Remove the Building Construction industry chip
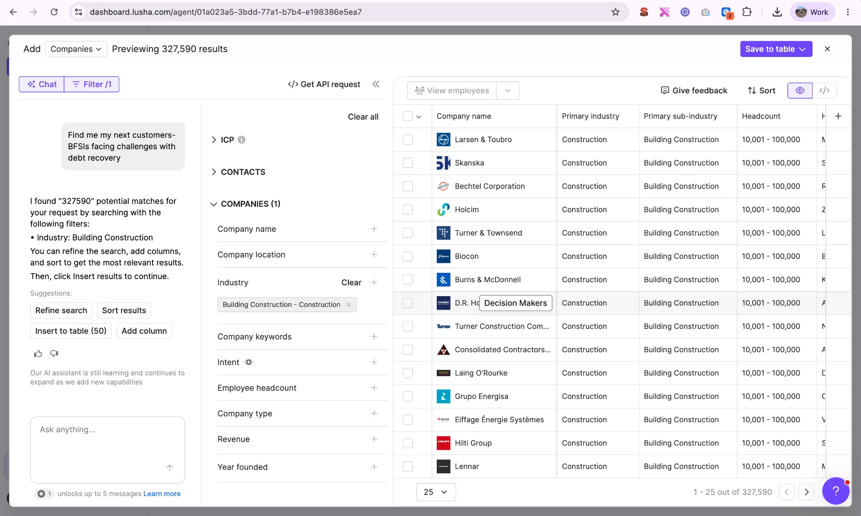This screenshot has width=861, height=516. 348,305
